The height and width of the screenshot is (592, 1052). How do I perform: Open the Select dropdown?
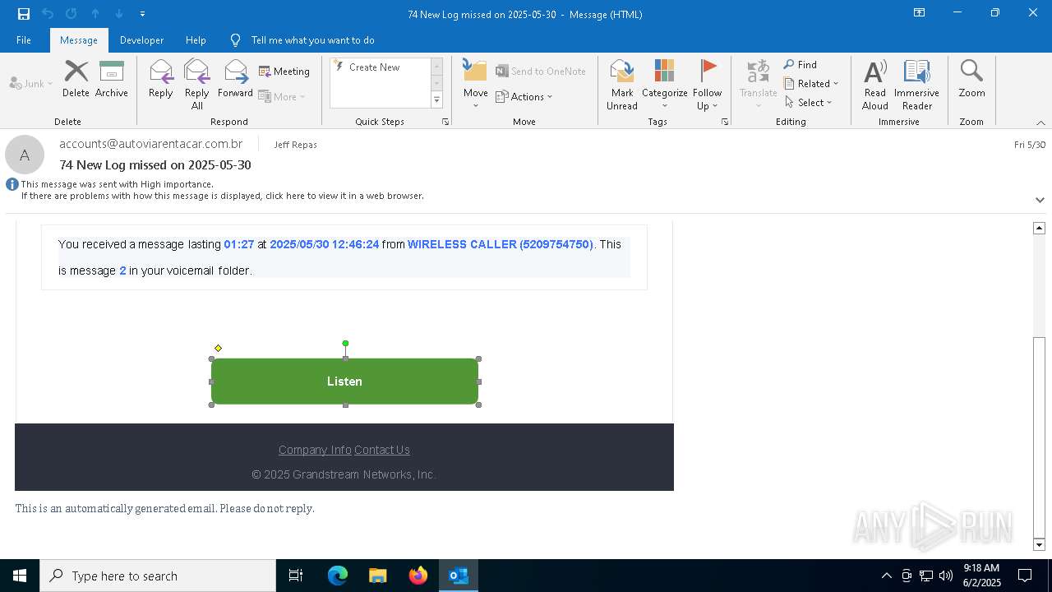(x=809, y=103)
